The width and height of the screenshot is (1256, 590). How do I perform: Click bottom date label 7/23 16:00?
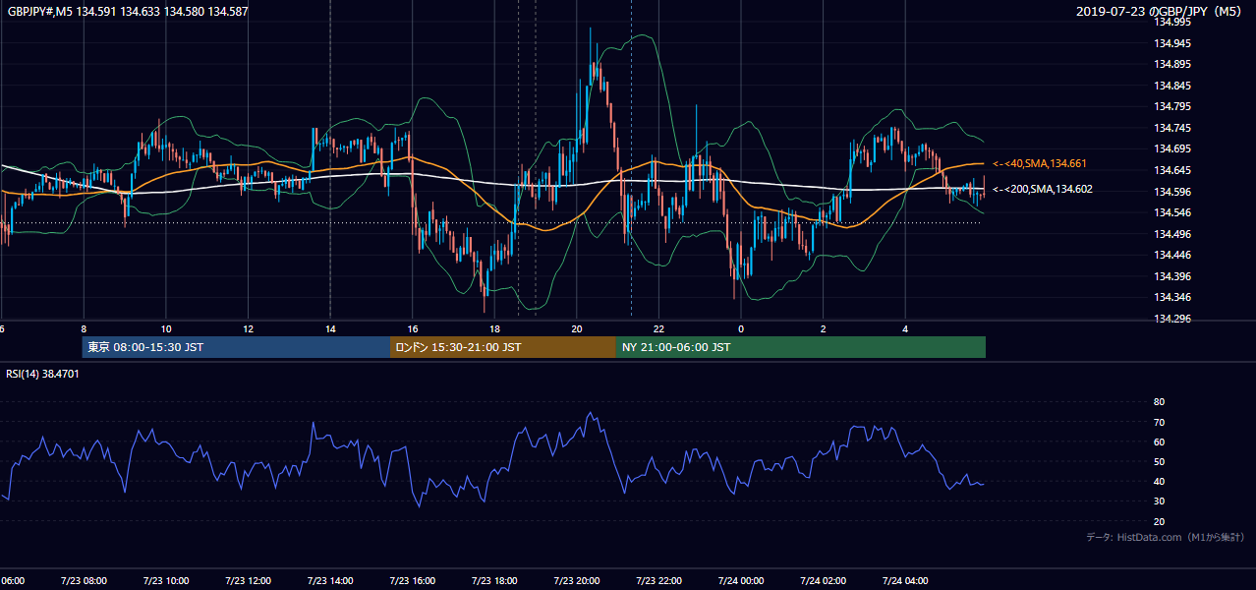[x=413, y=581]
